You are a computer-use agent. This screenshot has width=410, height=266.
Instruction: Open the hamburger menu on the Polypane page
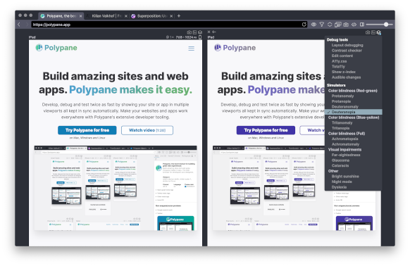pyautogui.click(x=192, y=49)
